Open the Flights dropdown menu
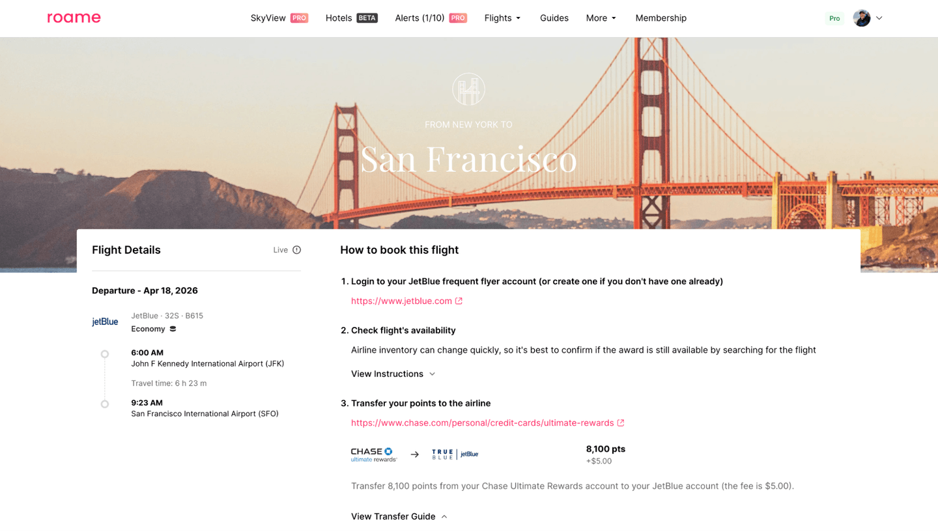The image size is (938, 532). tap(502, 18)
